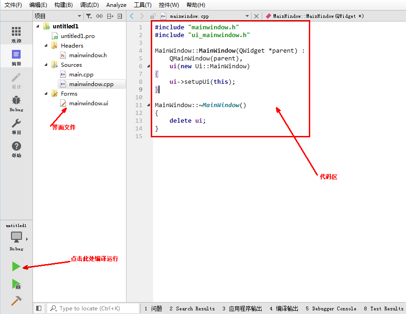Viewport: 406px width, 314px height.
Task: Place cursor on 'delete ui;' line
Action: [187, 120]
